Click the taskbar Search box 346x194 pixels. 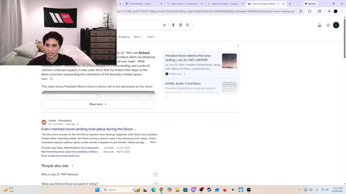(122, 190)
